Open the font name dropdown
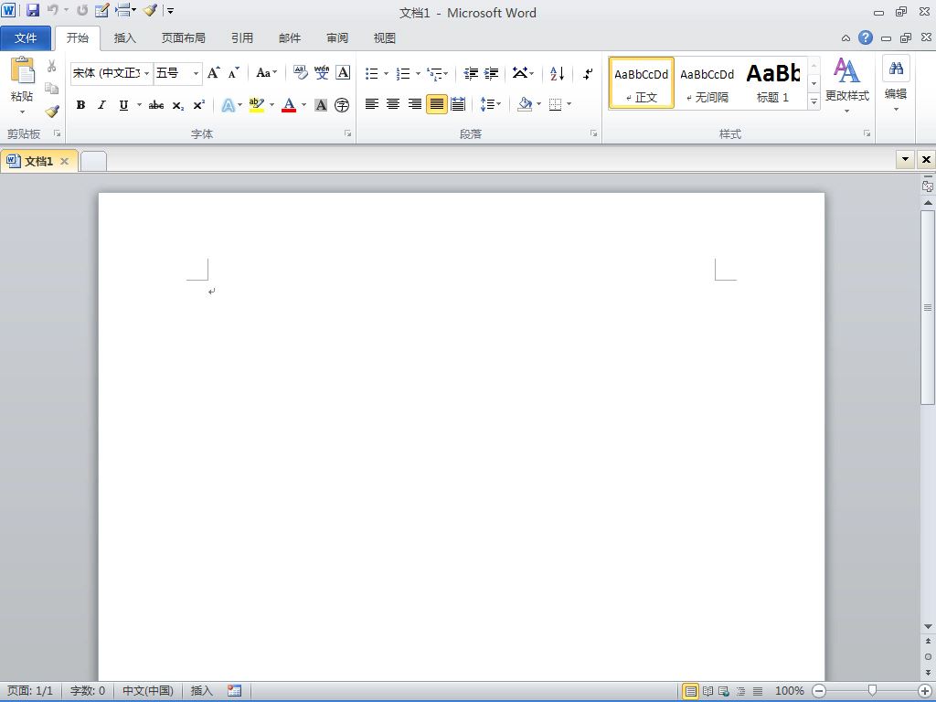 coord(147,73)
